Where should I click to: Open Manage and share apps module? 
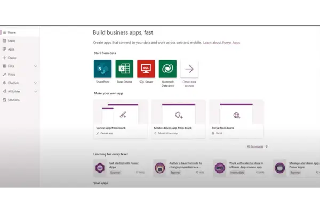tap(297, 168)
